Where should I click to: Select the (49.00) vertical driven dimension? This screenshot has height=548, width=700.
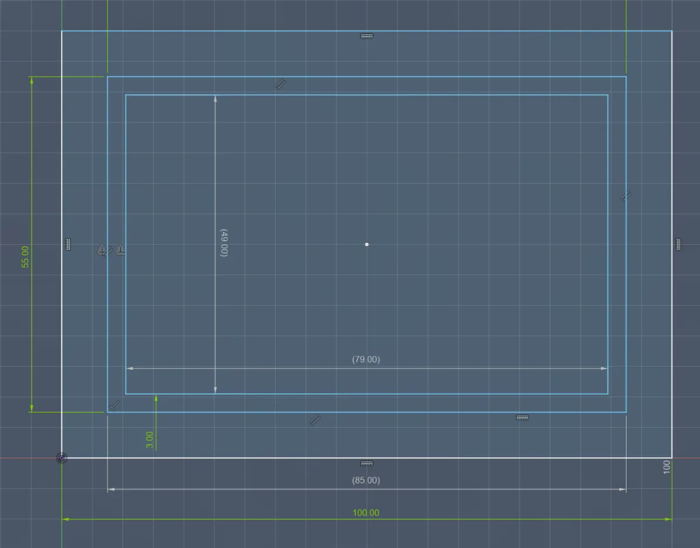click(x=224, y=243)
